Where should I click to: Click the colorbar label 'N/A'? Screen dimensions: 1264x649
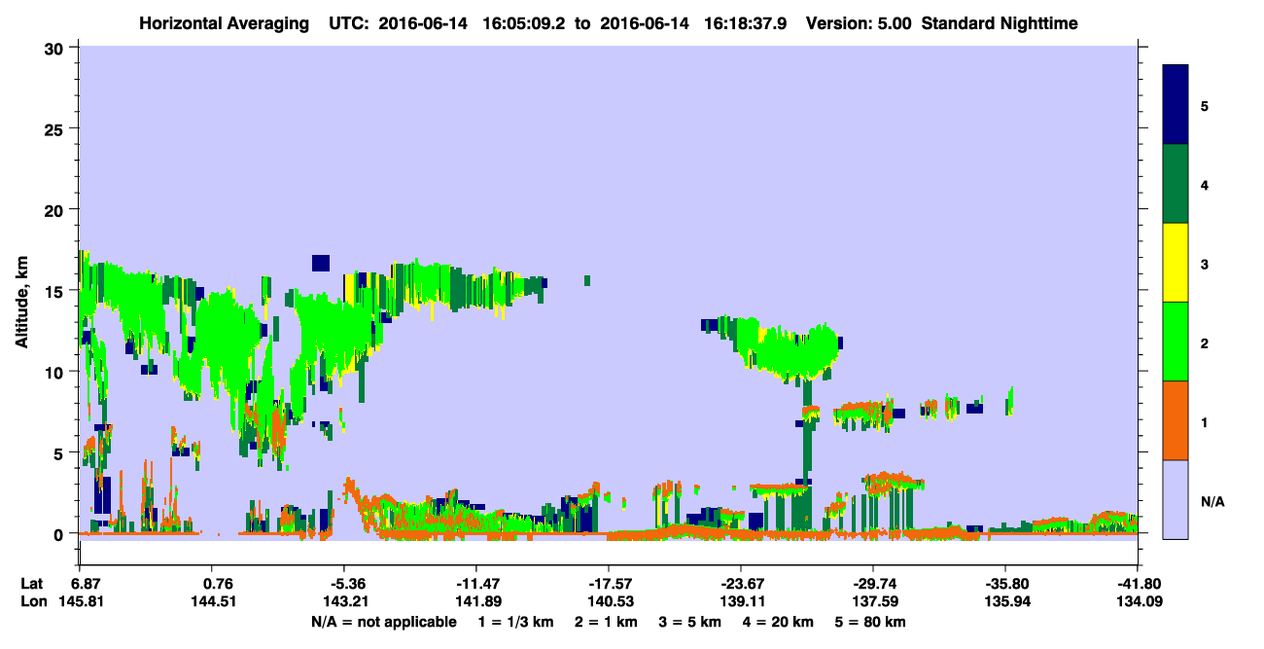pos(1211,501)
